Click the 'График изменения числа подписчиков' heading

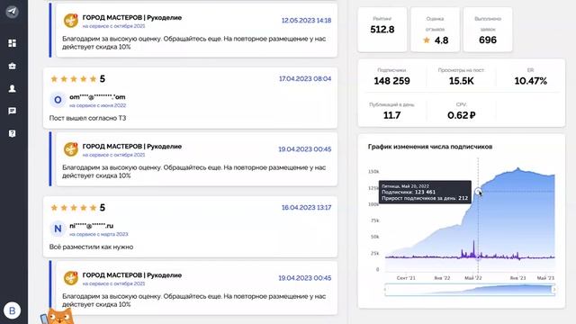[430, 147]
